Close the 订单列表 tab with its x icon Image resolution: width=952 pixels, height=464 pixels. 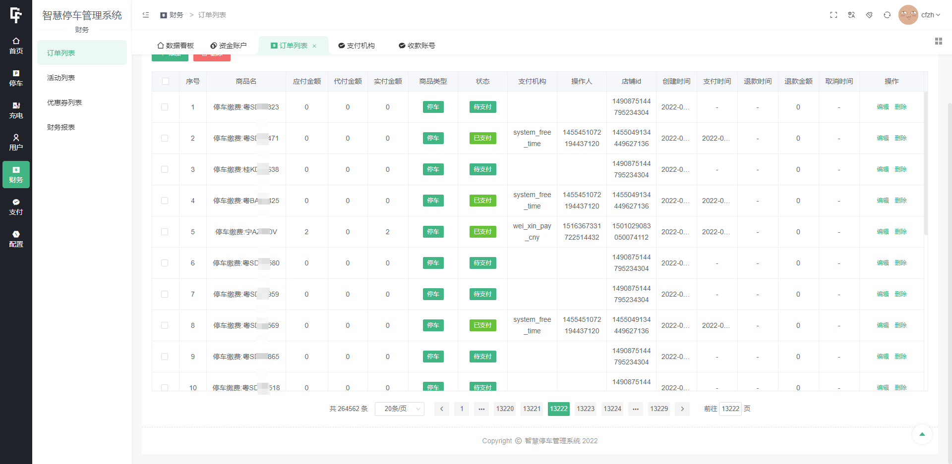coord(314,46)
